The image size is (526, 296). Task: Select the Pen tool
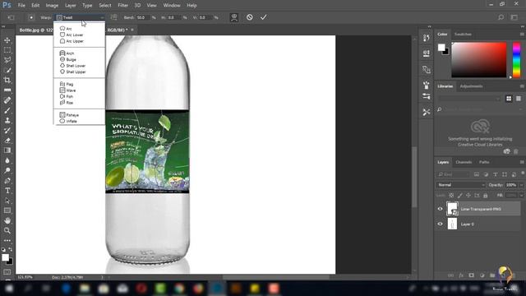coord(7,181)
